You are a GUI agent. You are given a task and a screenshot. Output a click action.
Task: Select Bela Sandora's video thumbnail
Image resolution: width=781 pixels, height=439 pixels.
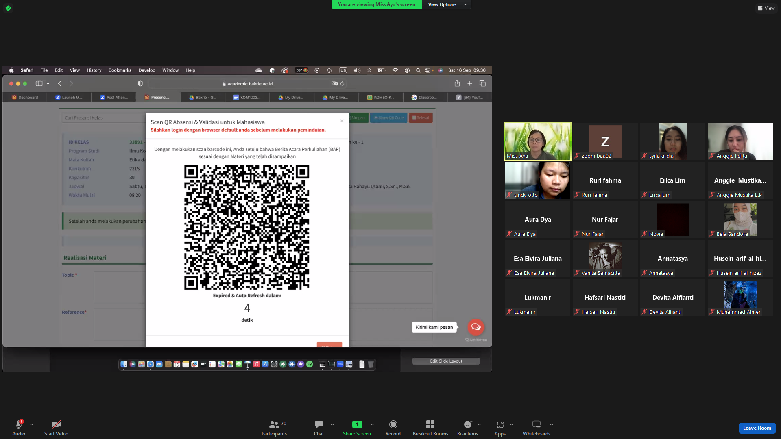pyautogui.click(x=740, y=219)
